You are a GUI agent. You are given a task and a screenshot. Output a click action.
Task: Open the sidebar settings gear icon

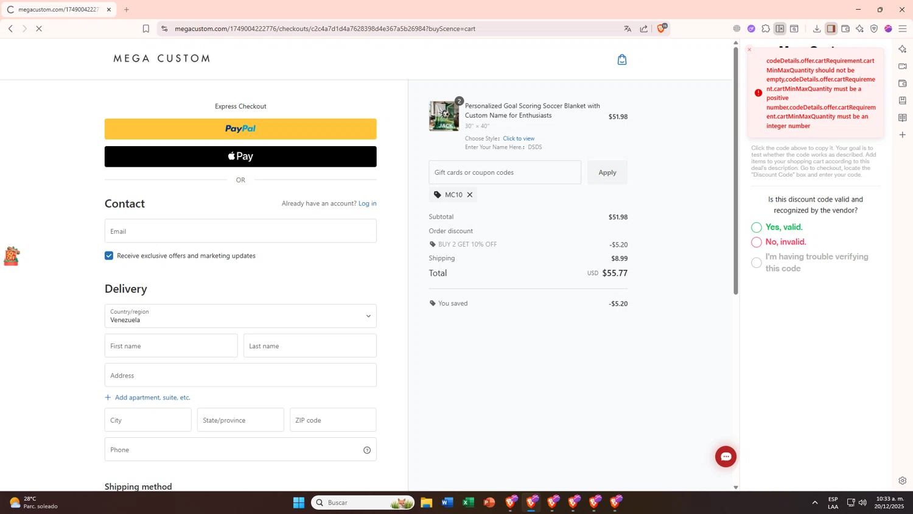pyautogui.click(x=903, y=481)
